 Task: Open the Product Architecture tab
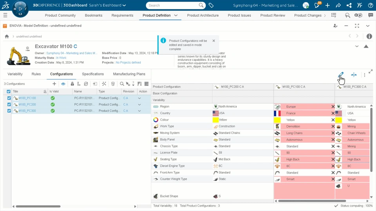click(x=203, y=15)
